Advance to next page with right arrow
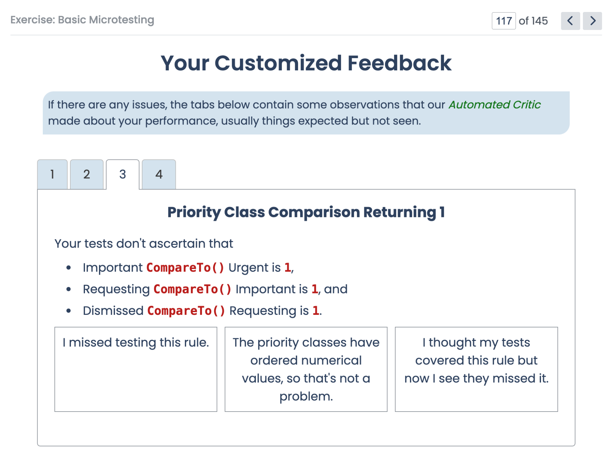 tap(592, 21)
